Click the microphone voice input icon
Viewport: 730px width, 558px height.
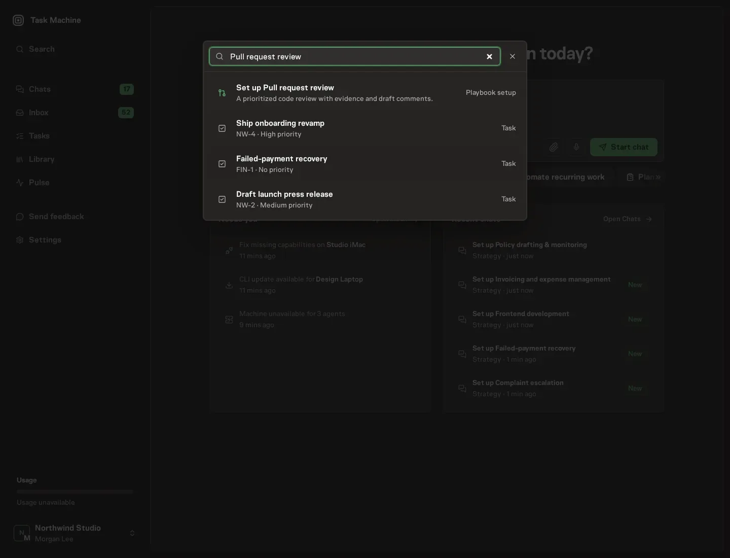(x=576, y=147)
